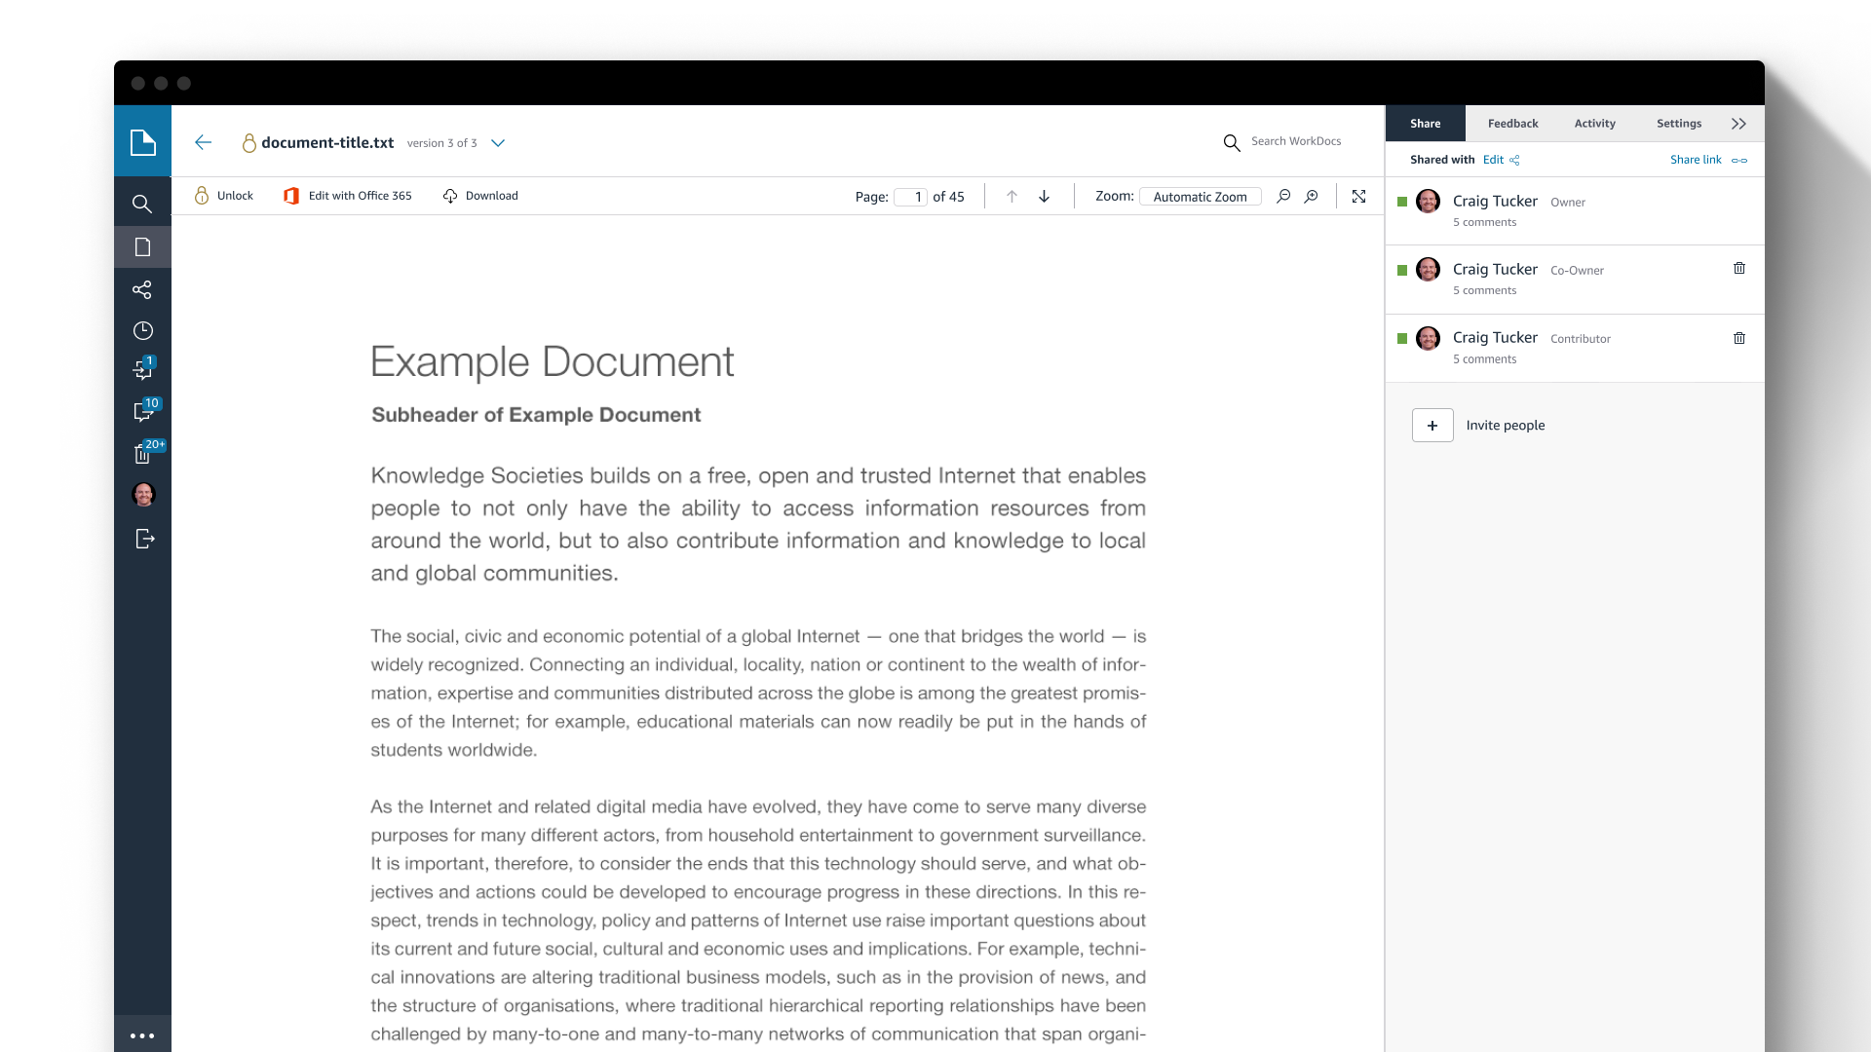Go to next page with down arrow

point(1044,196)
